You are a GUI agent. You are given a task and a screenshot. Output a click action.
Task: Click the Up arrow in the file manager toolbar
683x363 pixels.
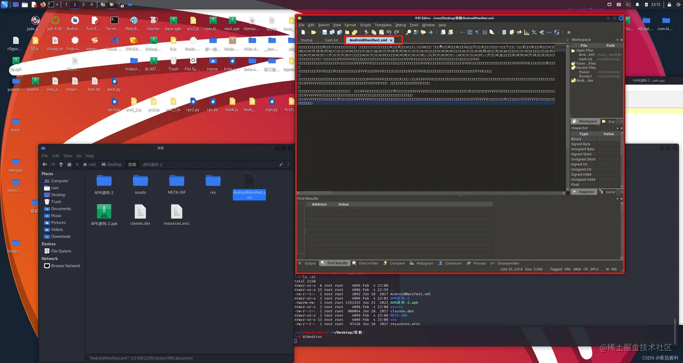61,164
